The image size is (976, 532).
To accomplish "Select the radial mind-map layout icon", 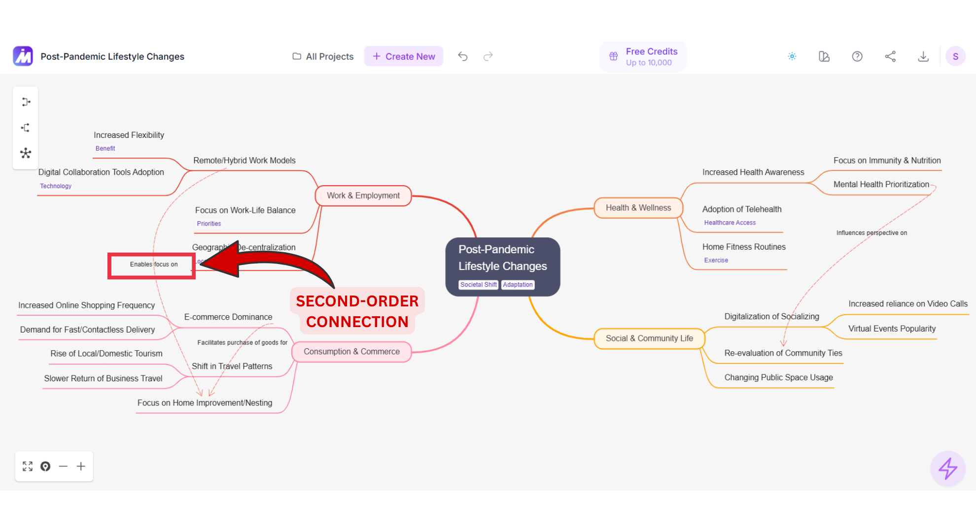I will [x=26, y=153].
